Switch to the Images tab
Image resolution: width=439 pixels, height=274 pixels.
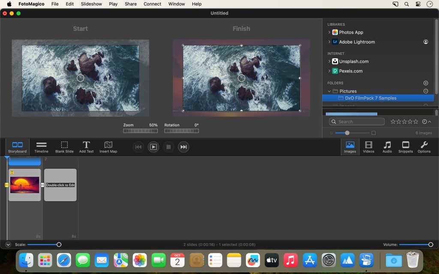[350, 147]
